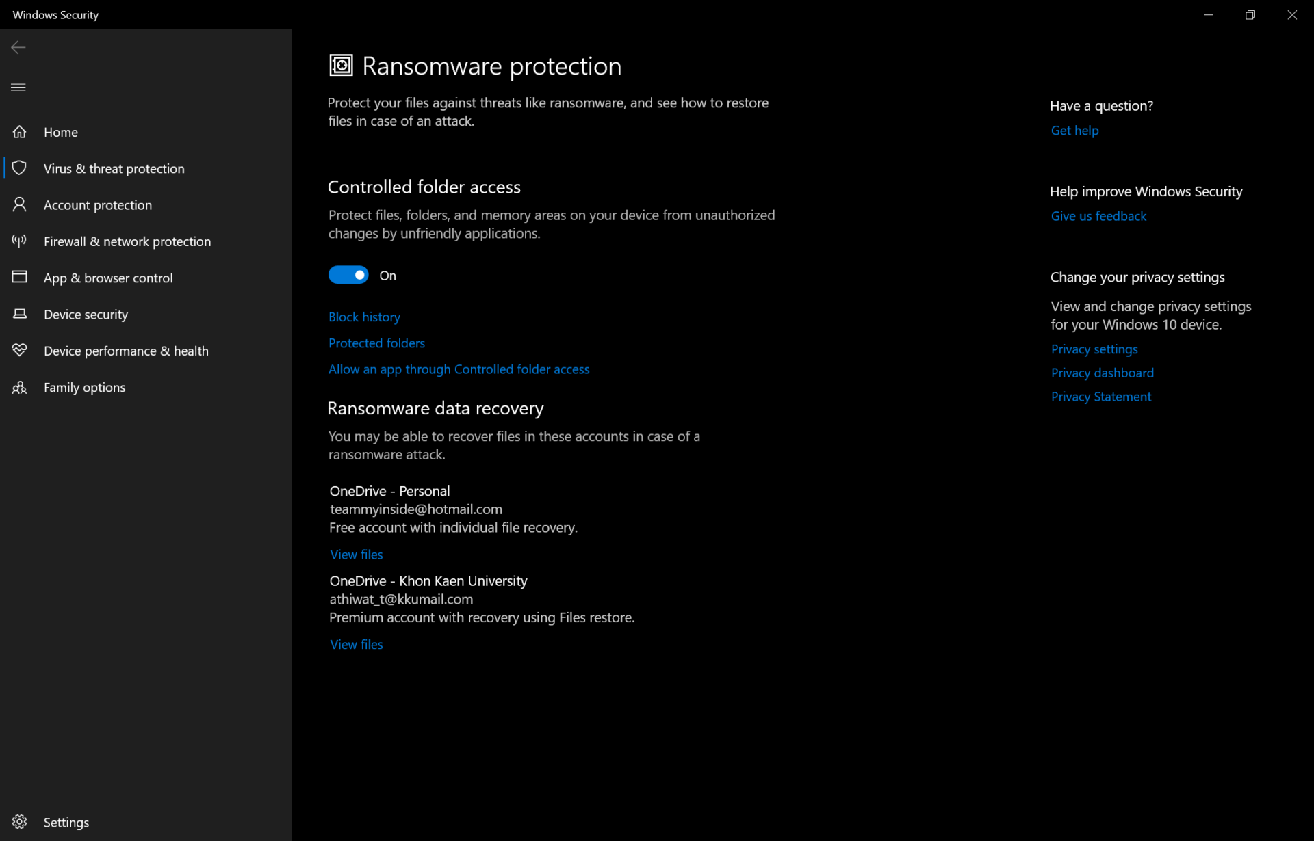Click Get help link
The width and height of the screenshot is (1314, 841).
pos(1074,130)
